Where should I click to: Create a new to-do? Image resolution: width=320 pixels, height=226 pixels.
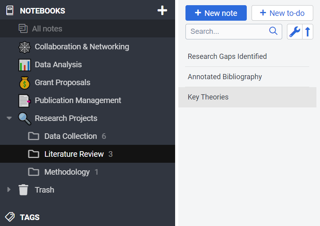click(282, 13)
